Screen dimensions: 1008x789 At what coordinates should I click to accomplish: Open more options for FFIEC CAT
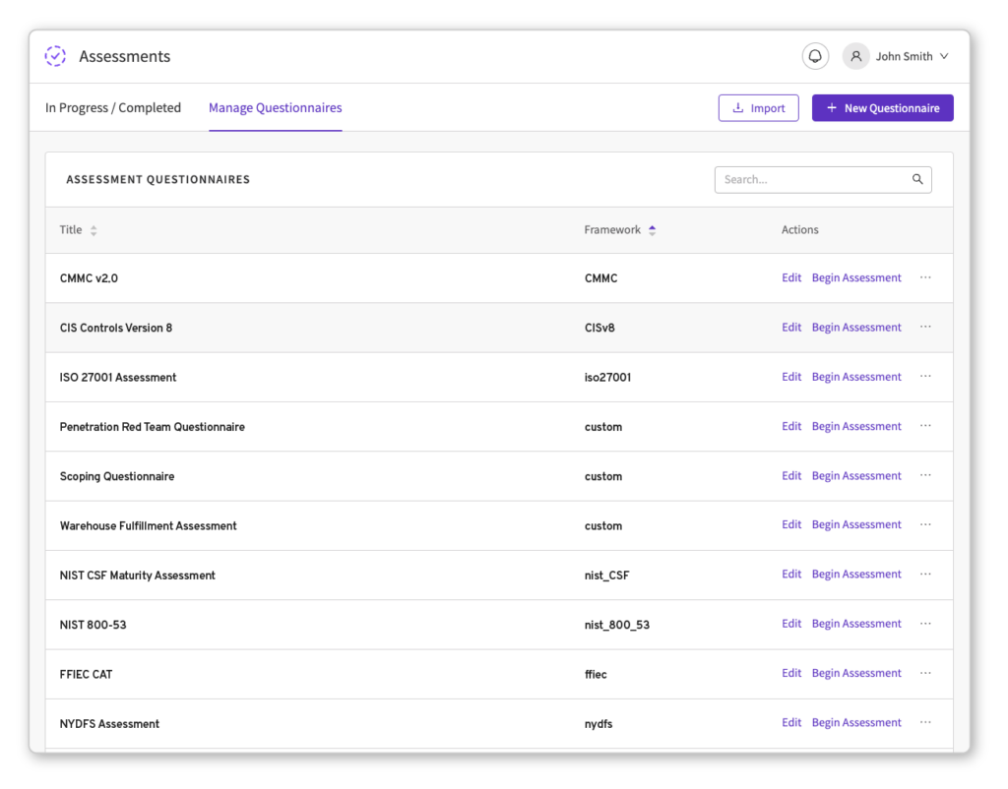pos(925,673)
